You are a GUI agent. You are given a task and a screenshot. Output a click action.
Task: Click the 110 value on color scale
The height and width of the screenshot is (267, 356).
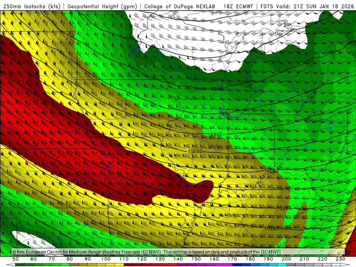124,259
